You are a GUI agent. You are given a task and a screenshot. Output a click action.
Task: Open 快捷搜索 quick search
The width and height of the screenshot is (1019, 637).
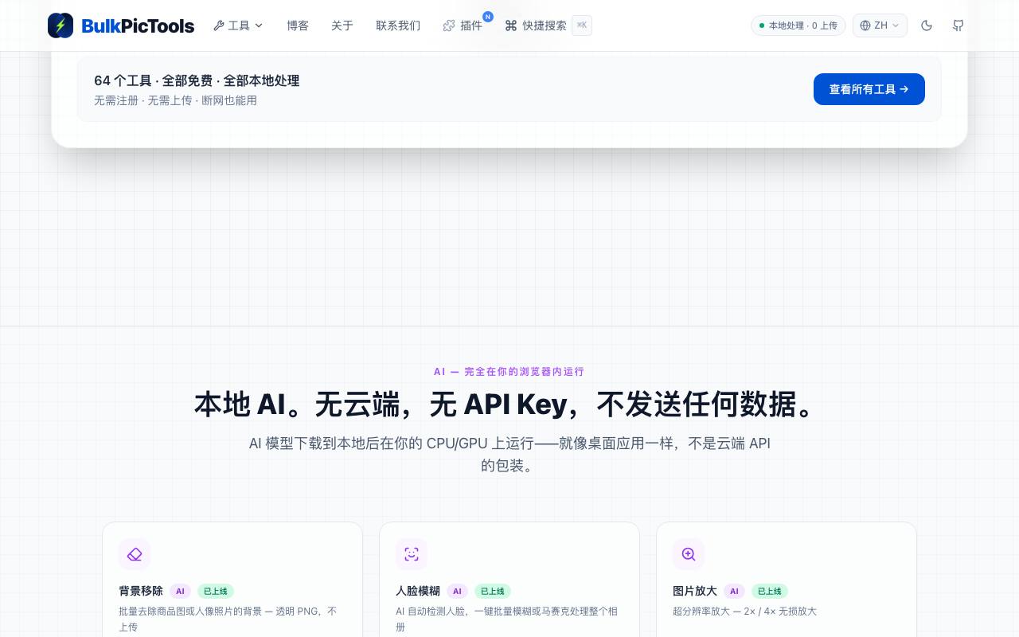548,25
